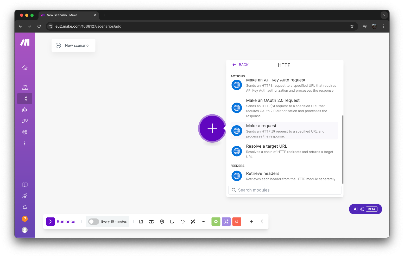Screen dimensions: 404x257
Task: Select the Retrieve headers feeder
Action: coord(284,176)
